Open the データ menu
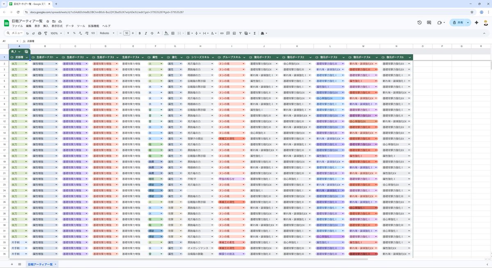Viewport: 492px width, 268px height. (x=70, y=26)
